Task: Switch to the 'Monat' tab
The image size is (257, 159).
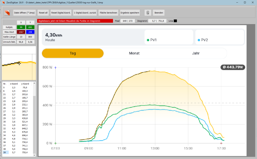Action: (134, 54)
